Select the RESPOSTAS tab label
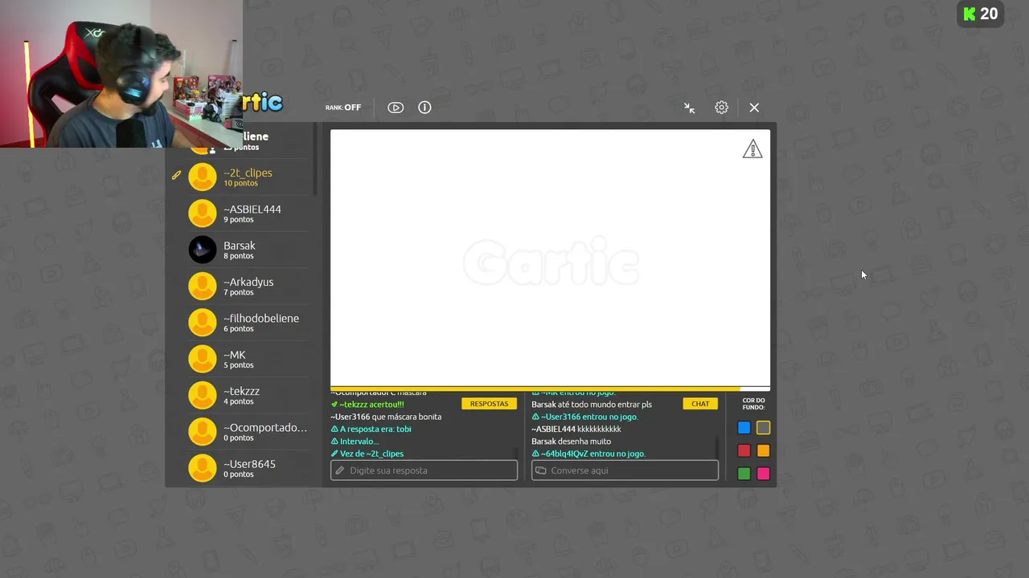Screen dimensions: 1029x578 pos(489,404)
